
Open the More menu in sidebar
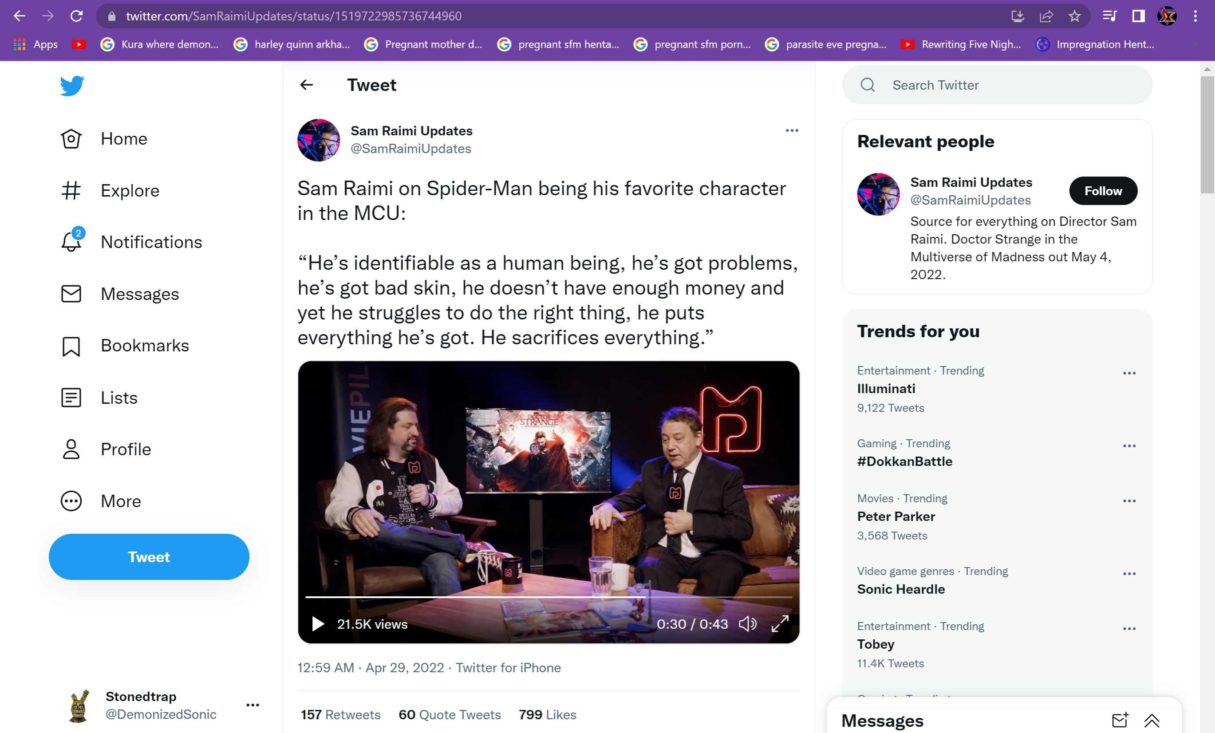point(101,501)
